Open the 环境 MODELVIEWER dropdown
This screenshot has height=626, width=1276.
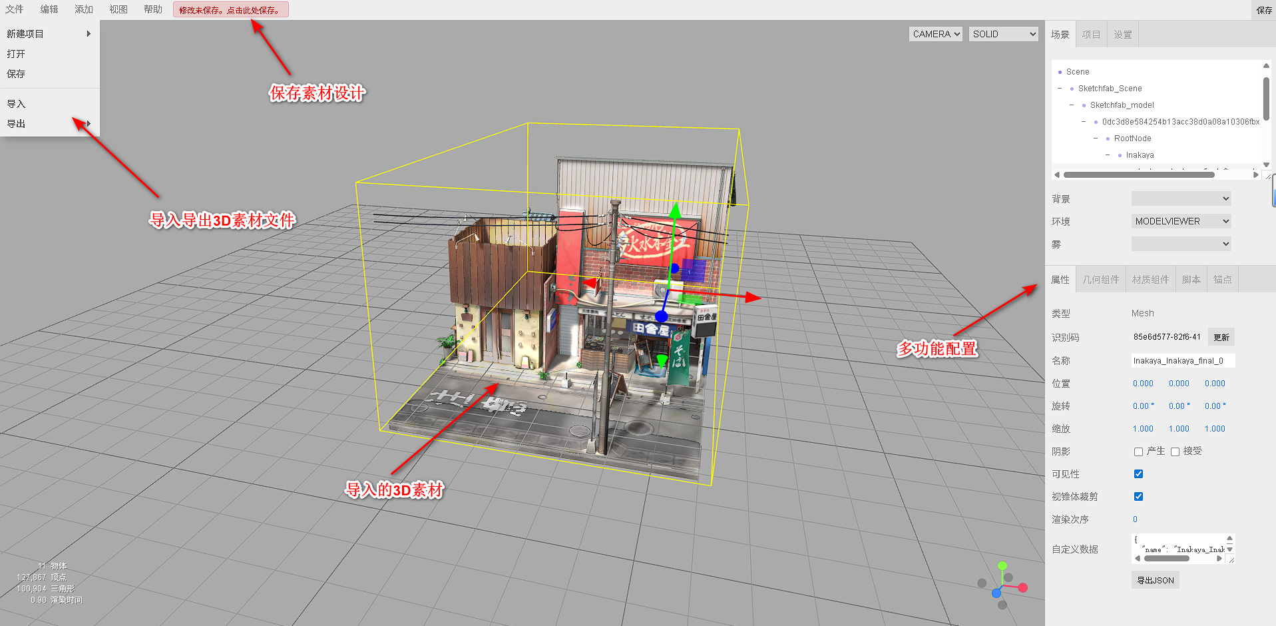point(1181,221)
